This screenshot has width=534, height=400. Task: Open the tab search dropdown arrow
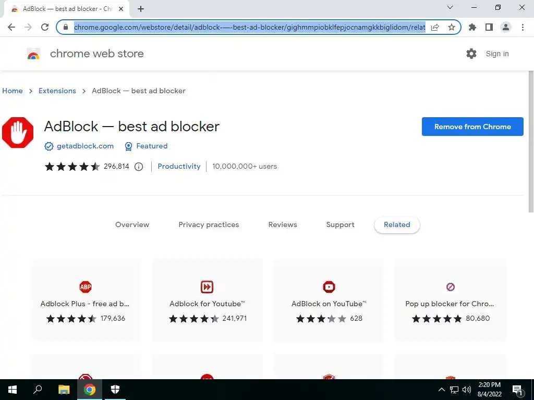[450, 7]
